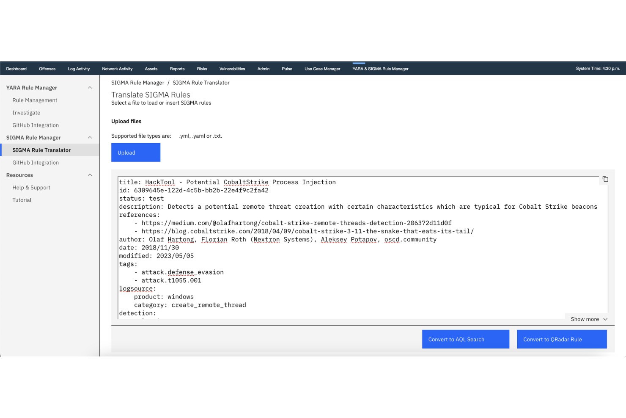Viewport: 626px width, 418px height.
Task: Open the Use Case Manager tab
Action: [x=322, y=68]
